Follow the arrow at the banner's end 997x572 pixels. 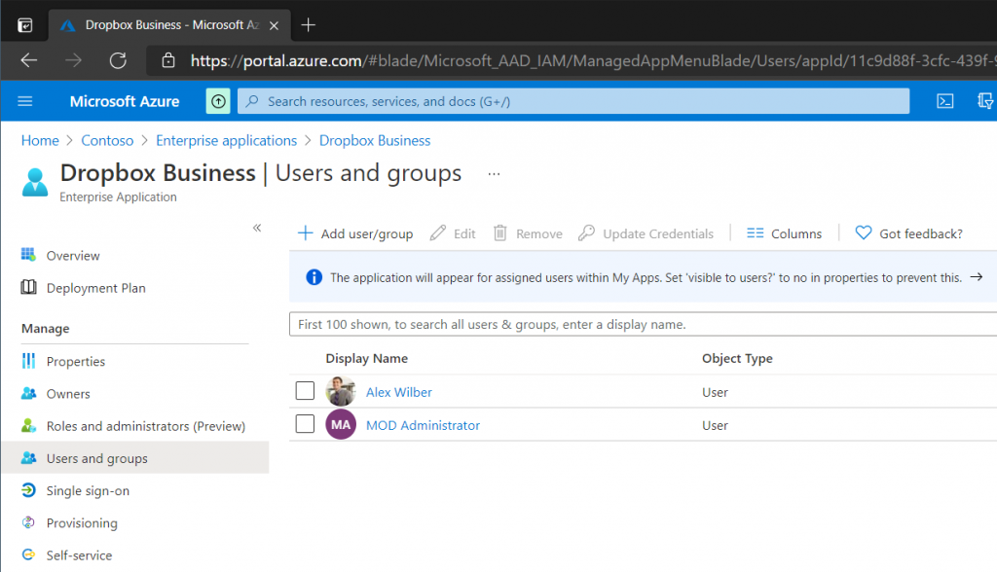coord(976,277)
